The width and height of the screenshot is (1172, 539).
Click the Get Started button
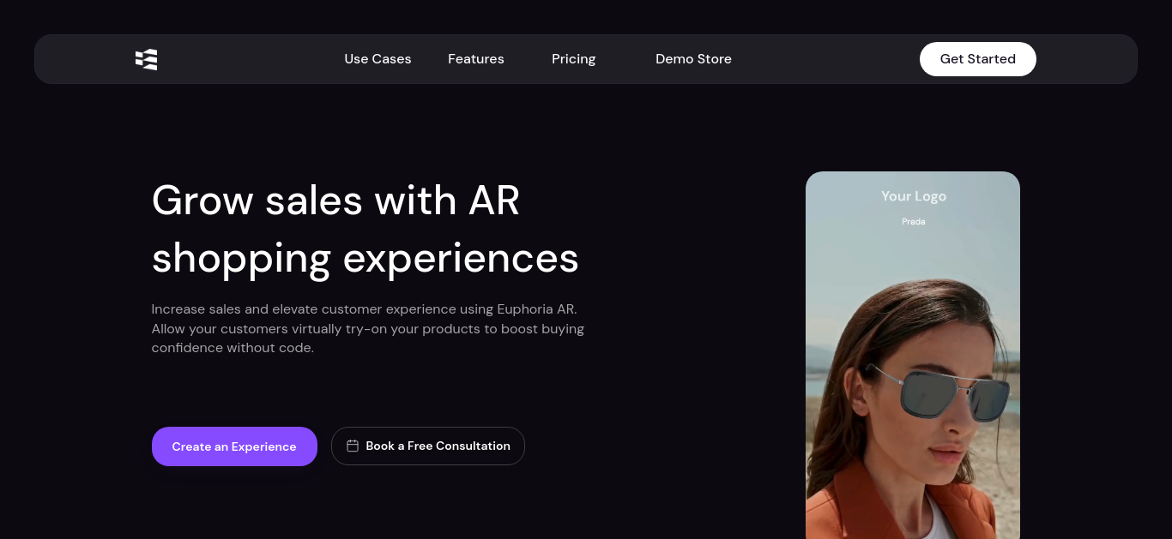point(978,59)
